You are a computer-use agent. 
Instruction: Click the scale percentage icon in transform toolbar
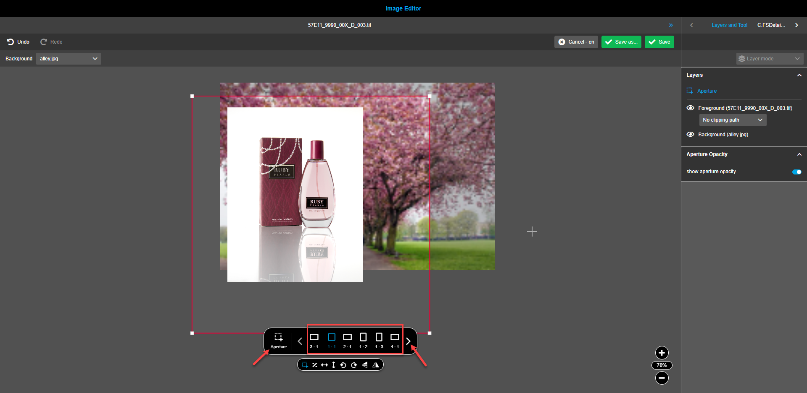[315, 364]
